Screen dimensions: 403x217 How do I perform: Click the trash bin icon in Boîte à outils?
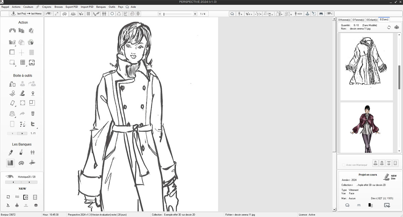pyautogui.click(x=33, y=114)
